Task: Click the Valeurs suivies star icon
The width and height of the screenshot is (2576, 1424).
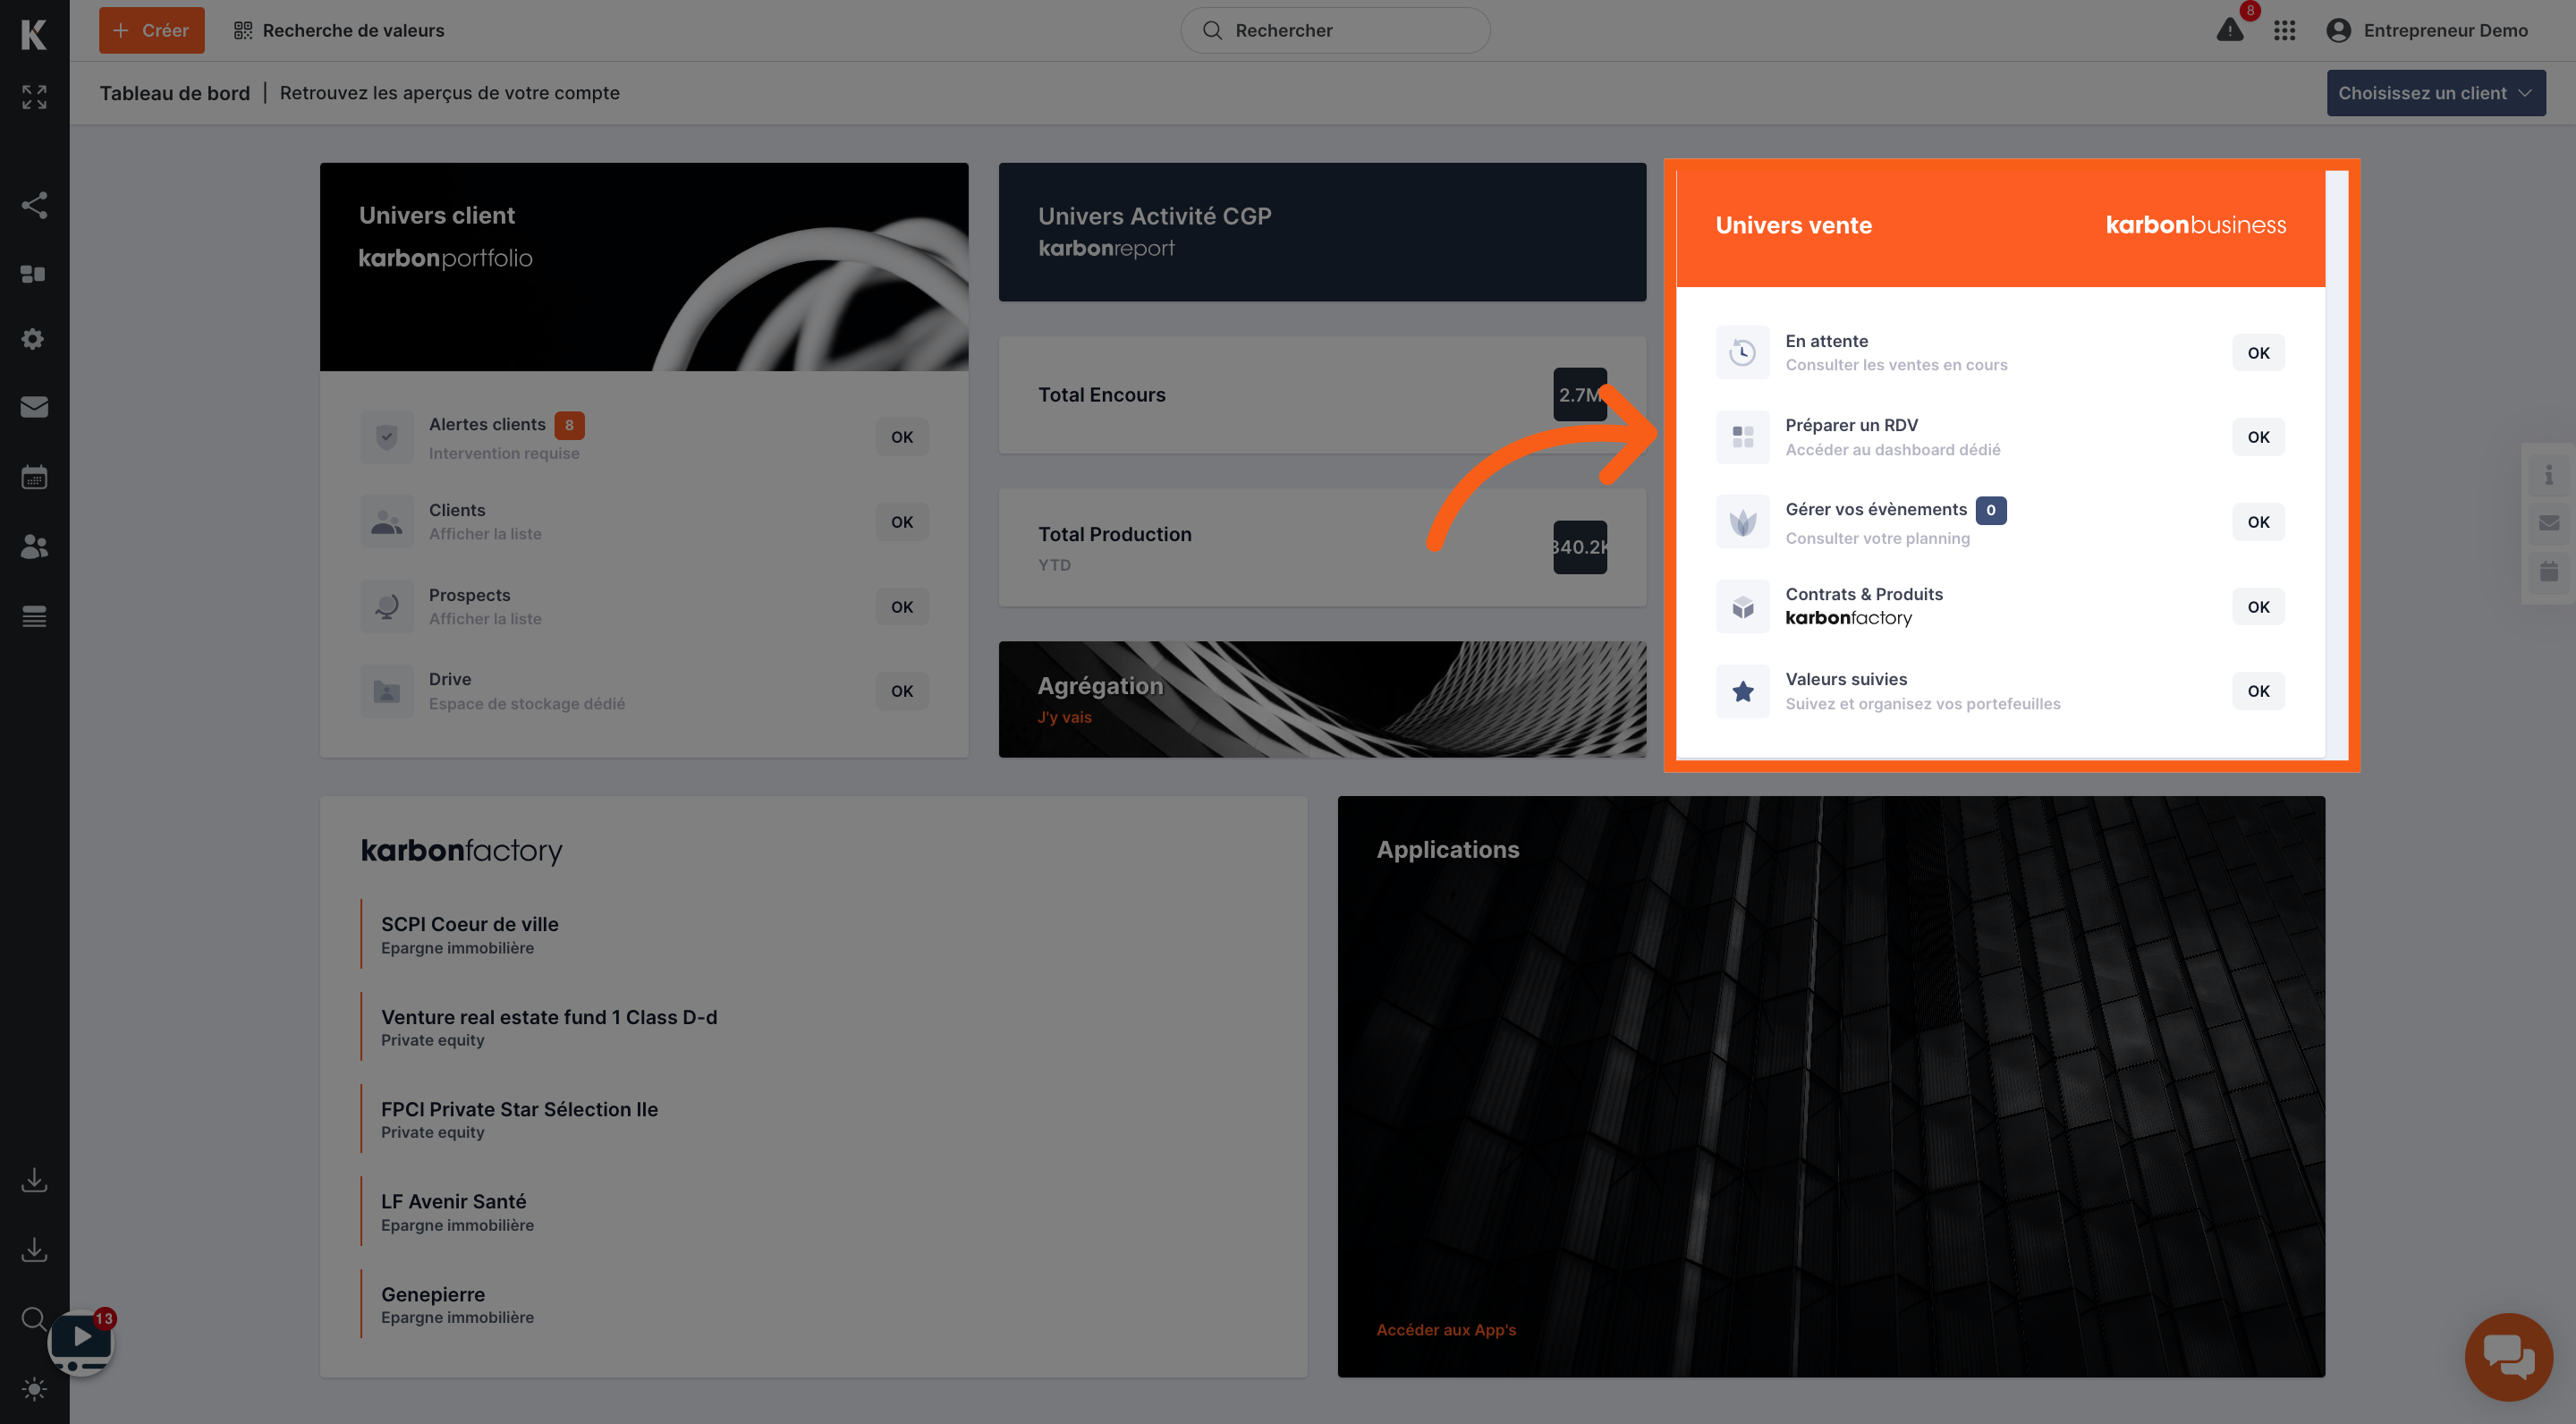Action: (1743, 691)
